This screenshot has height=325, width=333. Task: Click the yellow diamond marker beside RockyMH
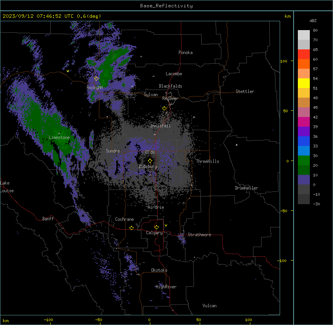point(97,79)
